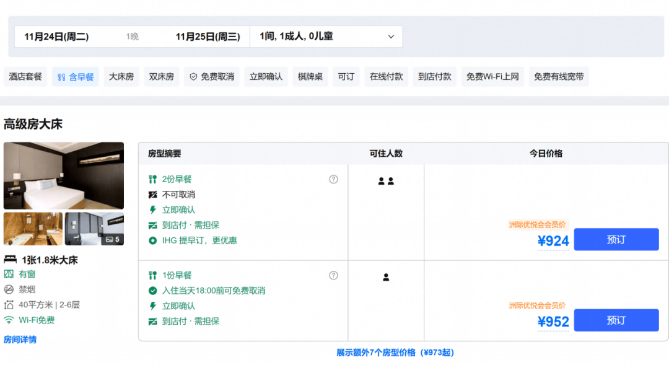The image size is (669, 365).
Task: Open the 房间详情 link
Action: [x=20, y=340]
